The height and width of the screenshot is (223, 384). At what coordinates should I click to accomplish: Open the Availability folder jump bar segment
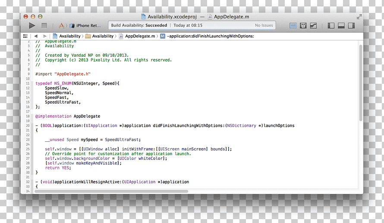pos(103,36)
